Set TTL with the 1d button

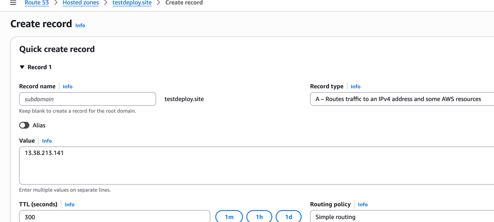point(288,217)
